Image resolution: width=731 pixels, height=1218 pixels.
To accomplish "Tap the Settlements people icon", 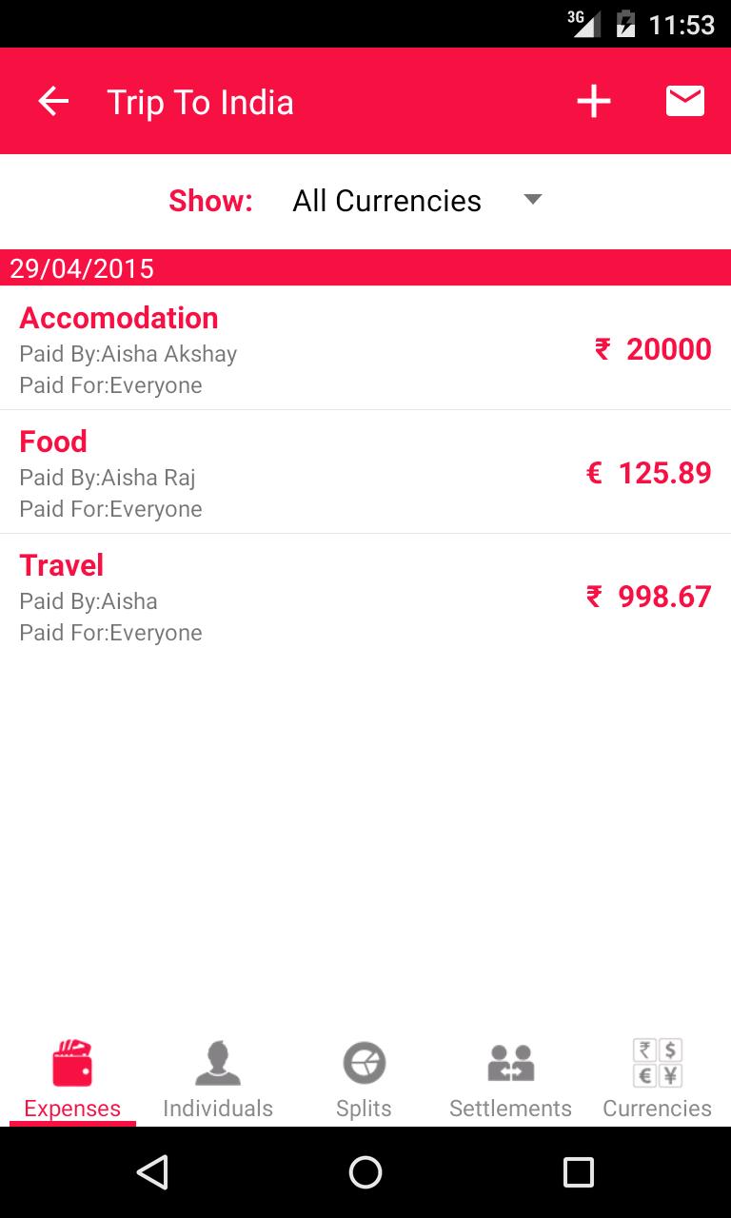I will (510, 1063).
